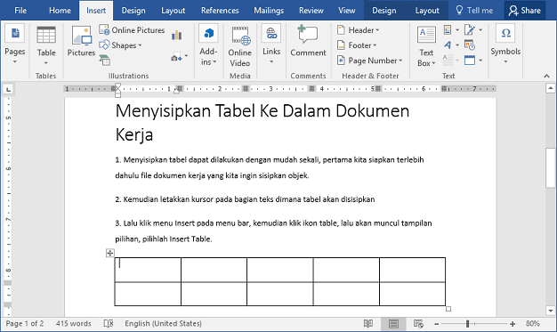Click the vertical scrollbar thumb
This screenshot has height=332, width=557.
[x=550, y=167]
